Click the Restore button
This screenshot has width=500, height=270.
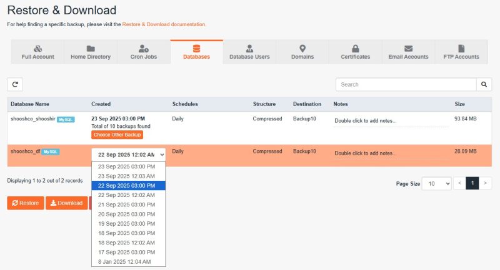pyautogui.click(x=26, y=203)
